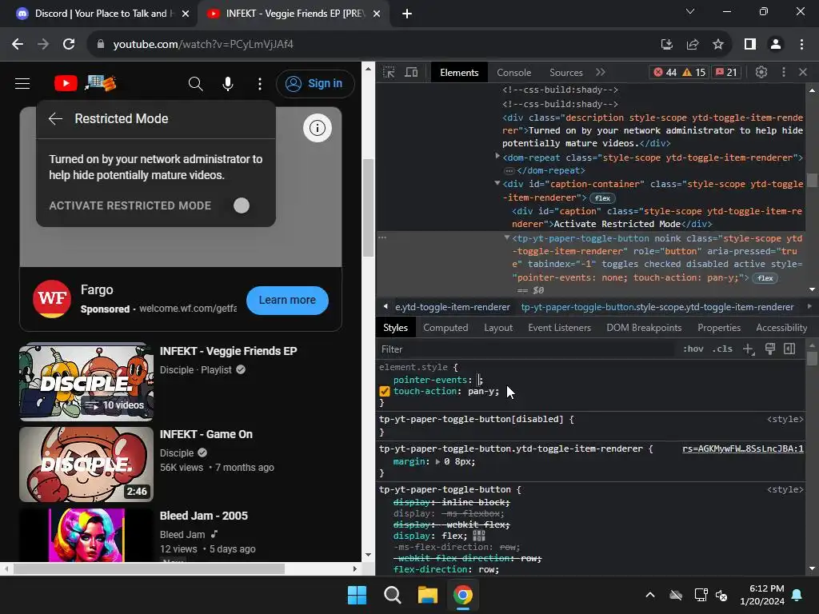819x614 pixels.
Task: Toggle :hov element state
Action: pyautogui.click(x=693, y=349)
